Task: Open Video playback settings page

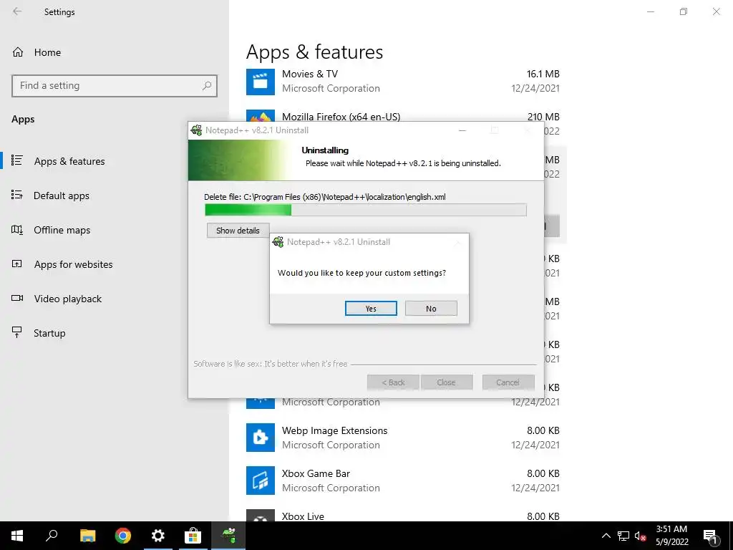Action: (67, 299)
